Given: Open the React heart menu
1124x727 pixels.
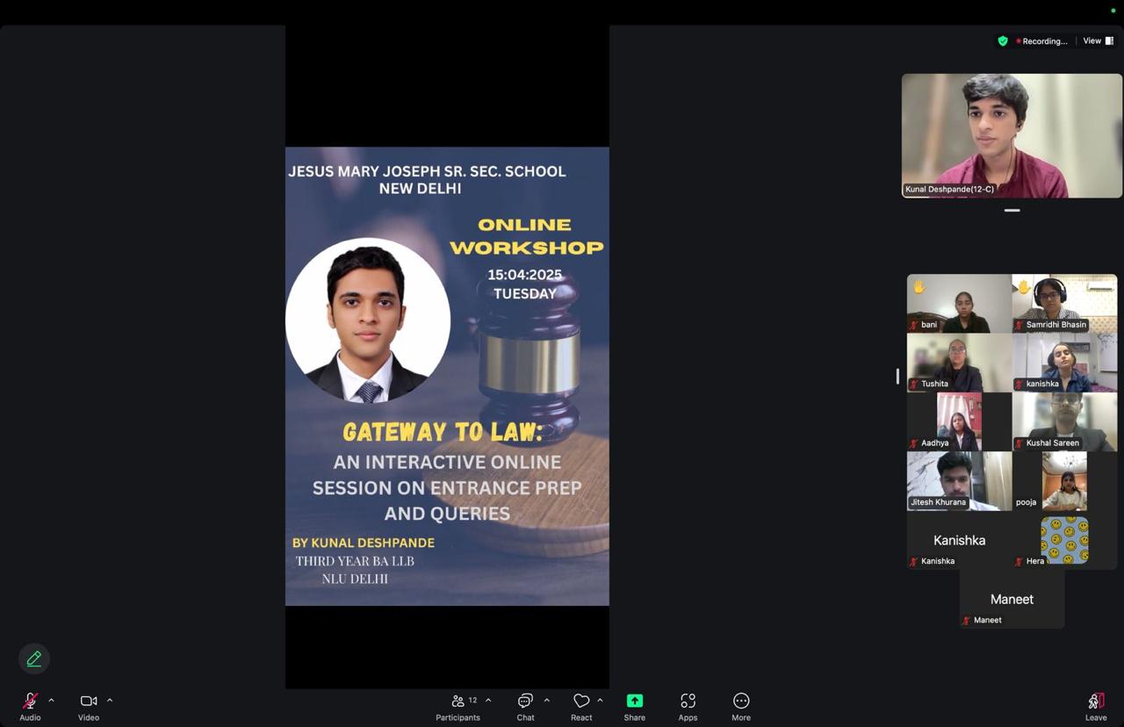Looking at the screenshot, I should point(581,702).
